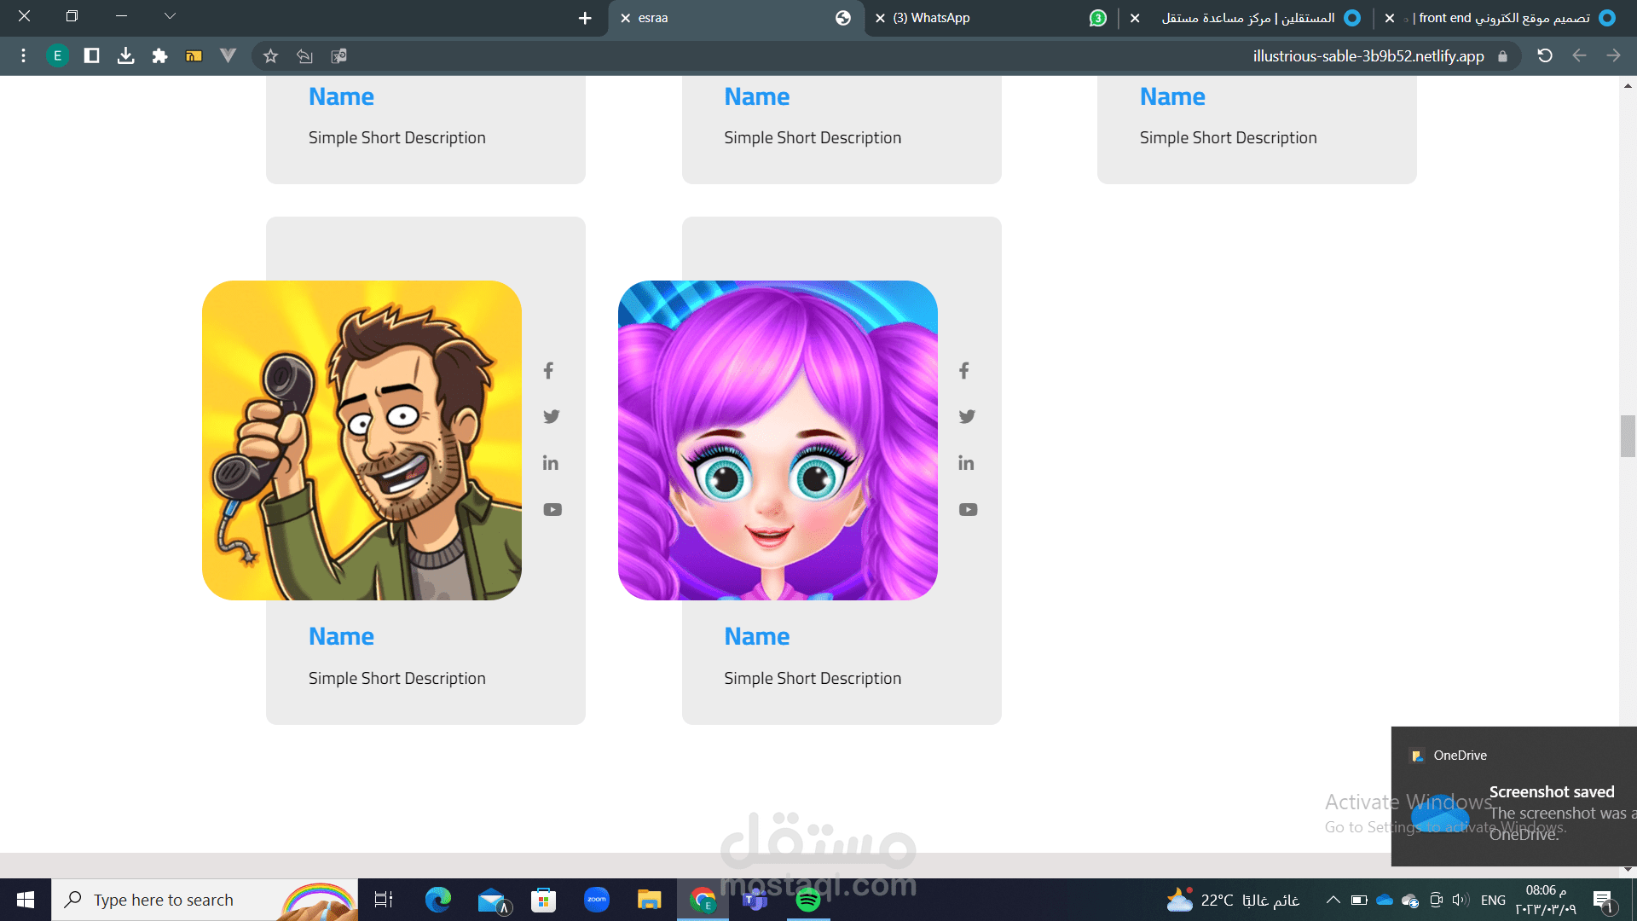Open the OneDrive Screenshot saved notification
This screenshot has width=1637, height=921.
point(1514,796)
